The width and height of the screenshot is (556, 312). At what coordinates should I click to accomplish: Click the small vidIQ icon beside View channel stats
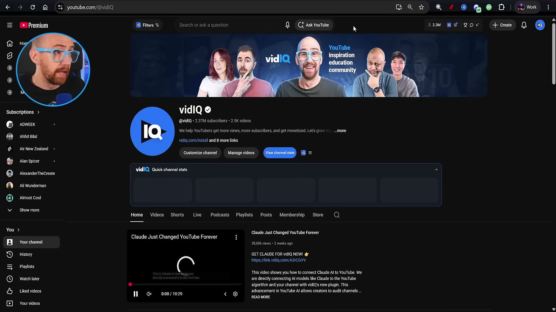pos(303,153)
